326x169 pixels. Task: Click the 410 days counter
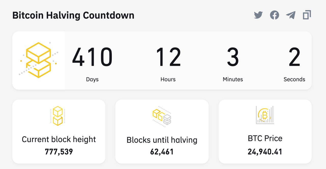click(92, 57)
